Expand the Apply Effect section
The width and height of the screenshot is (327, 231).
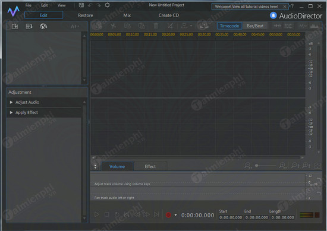[44, 112]
